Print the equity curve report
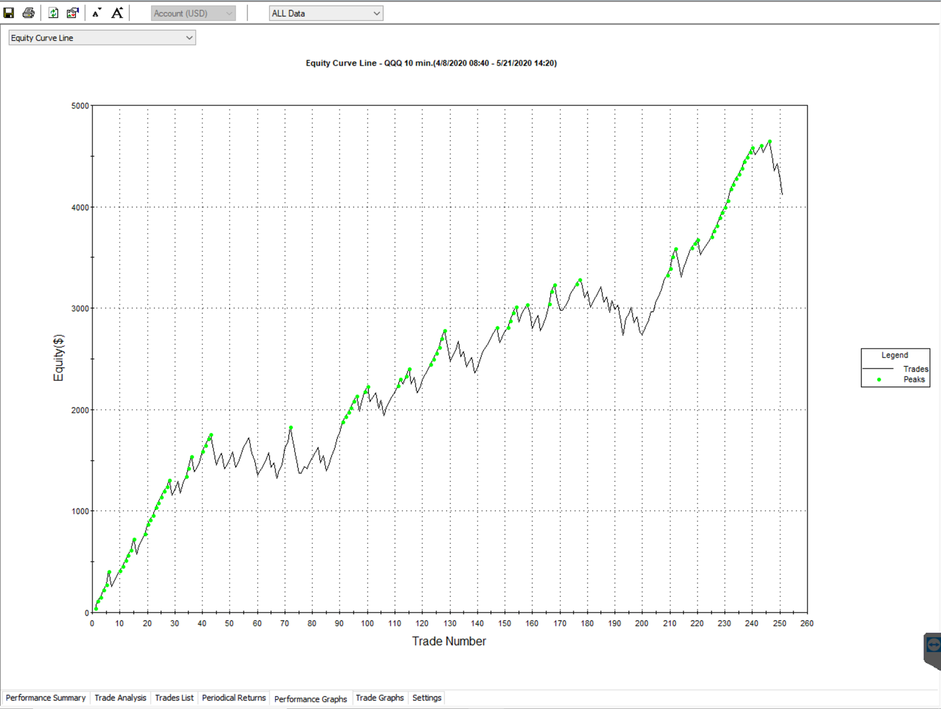The image size is (941, 709). (29, 13)
